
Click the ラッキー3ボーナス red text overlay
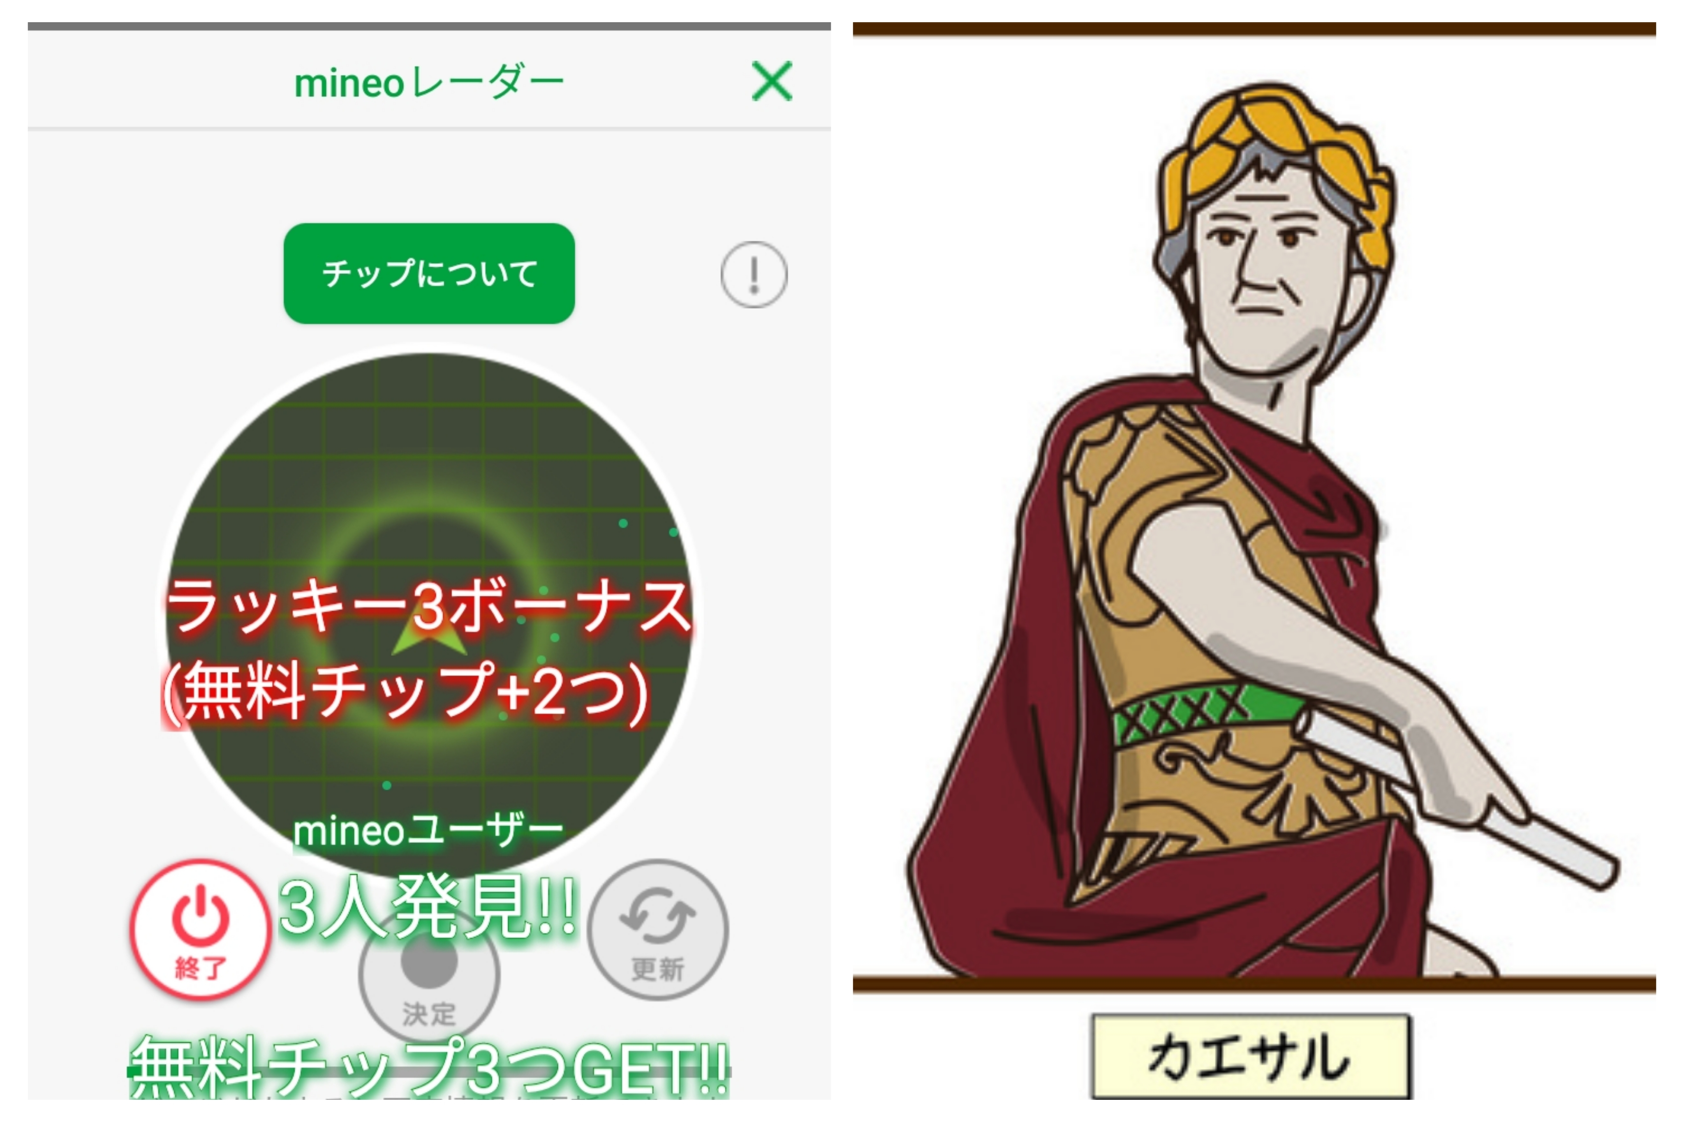tap(429, 607)
